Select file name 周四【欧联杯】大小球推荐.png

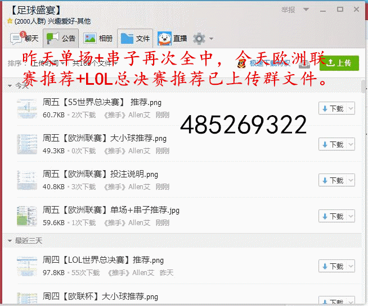coord(101,296)
